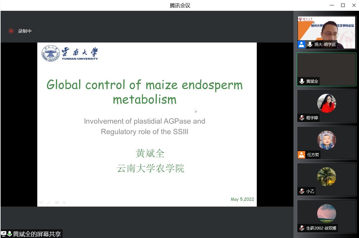Click the screen share icon in bottom-left label
The width and height of the screenshot is (359, 238).
pyautogui.click(x=4, y=234)
